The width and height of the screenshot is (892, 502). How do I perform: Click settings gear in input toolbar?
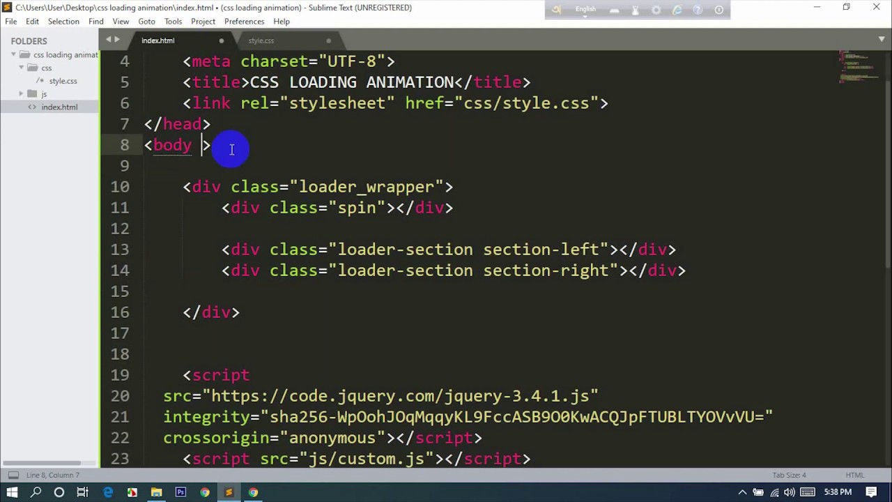tap(656, 10)
